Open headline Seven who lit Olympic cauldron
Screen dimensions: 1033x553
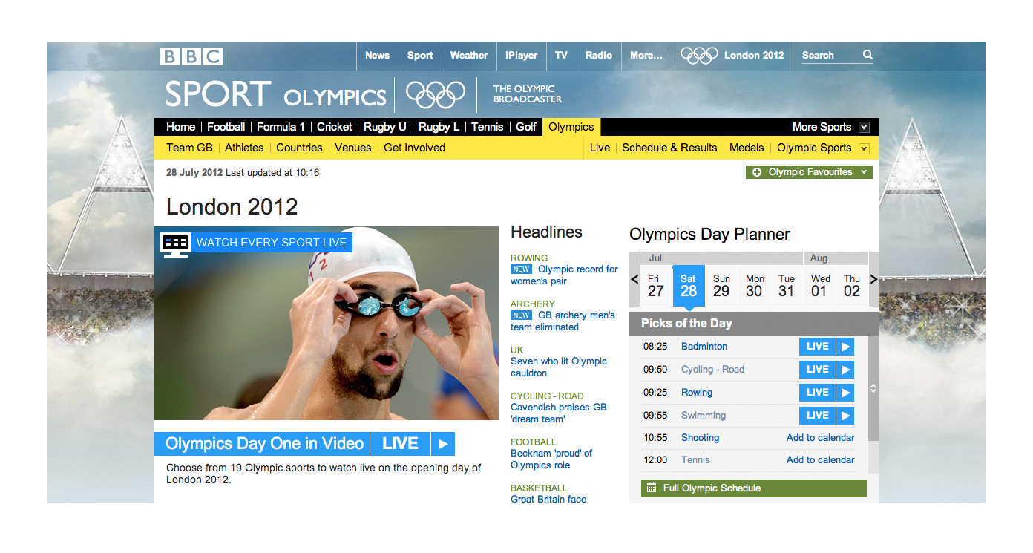click(559, 367)
